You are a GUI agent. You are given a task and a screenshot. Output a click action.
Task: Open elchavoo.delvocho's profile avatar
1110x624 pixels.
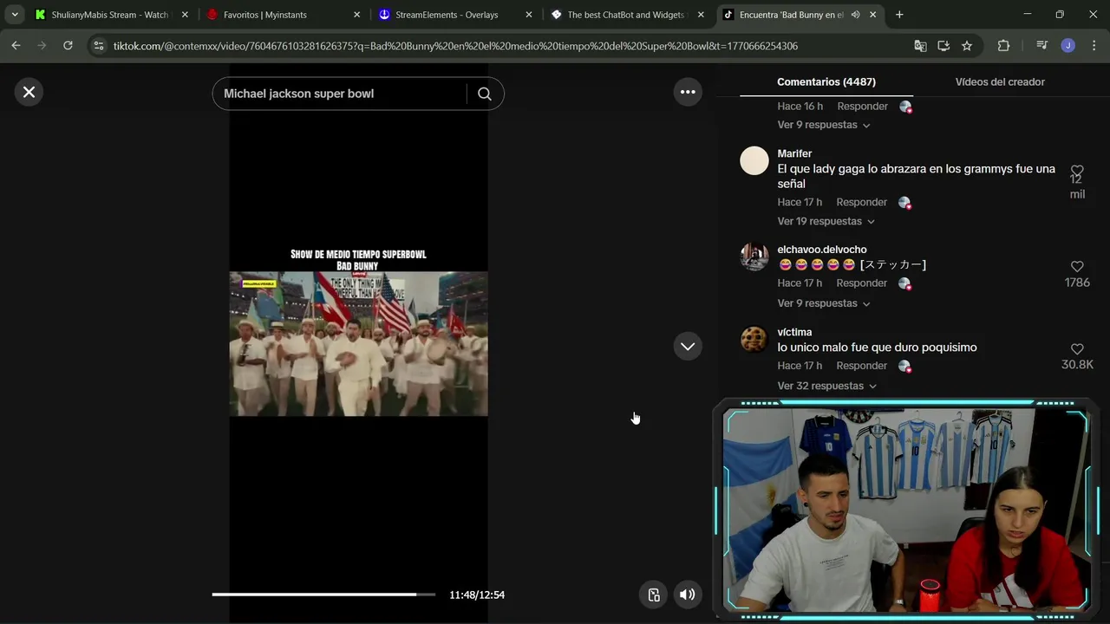point(754,257)
